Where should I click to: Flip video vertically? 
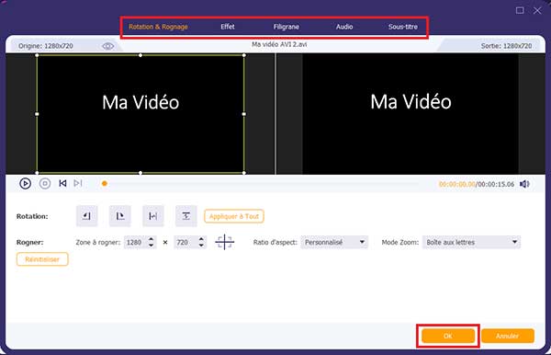[x=186, y=216]
